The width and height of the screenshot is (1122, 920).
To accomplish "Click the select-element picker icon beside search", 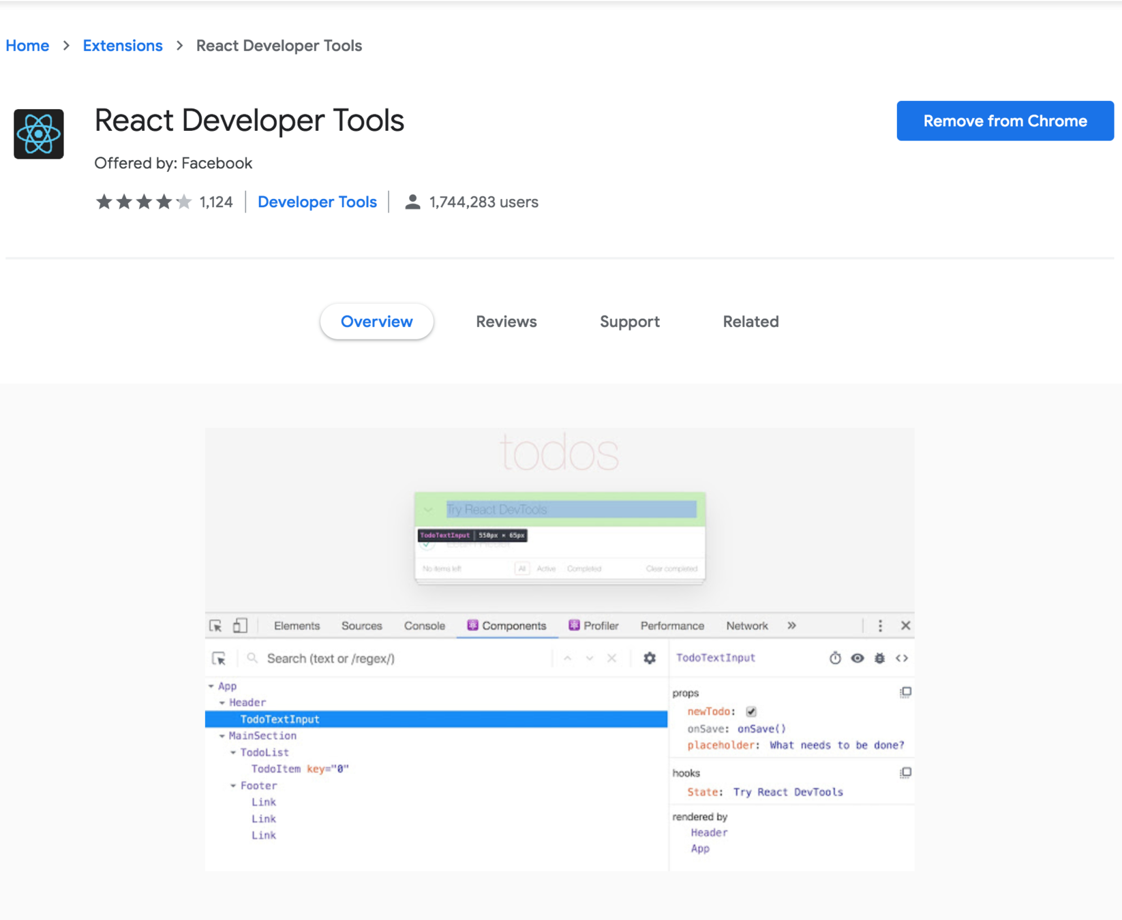I will coord(219,658).
